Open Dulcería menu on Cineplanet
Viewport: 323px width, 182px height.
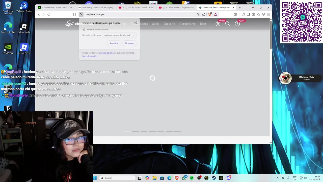click(x=169, y=24)
